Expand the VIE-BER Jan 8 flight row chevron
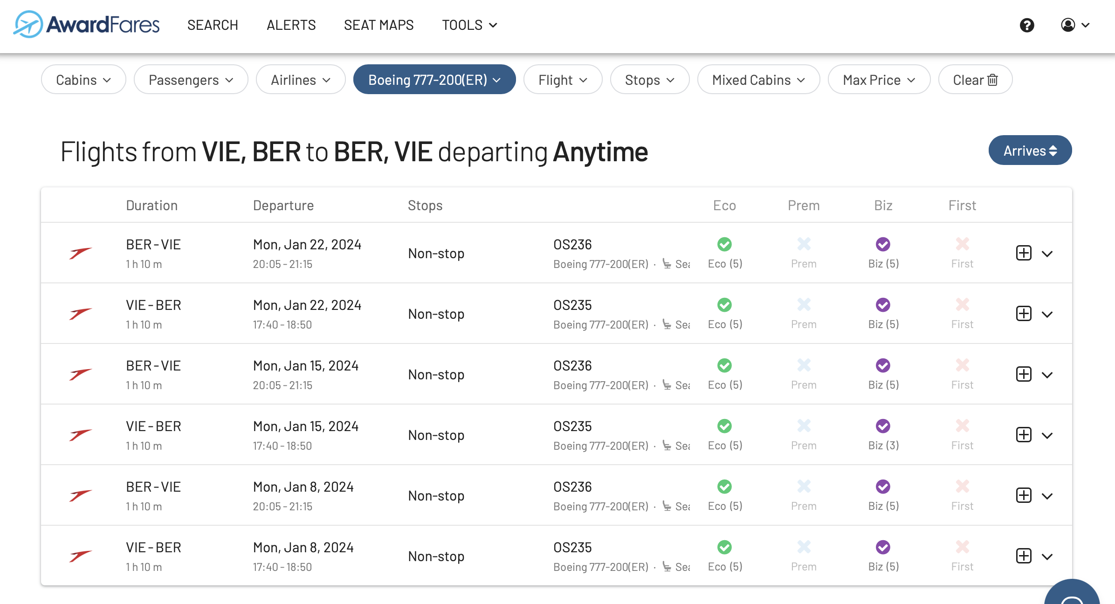 1047,556
